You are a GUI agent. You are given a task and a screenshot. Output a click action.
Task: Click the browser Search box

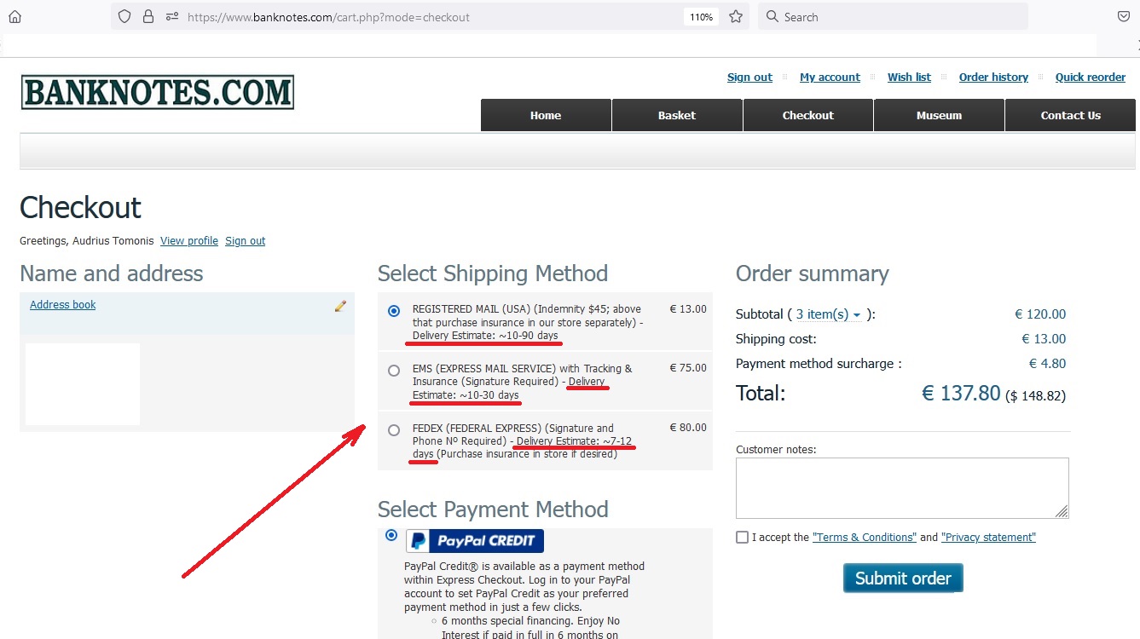(893, 16)
